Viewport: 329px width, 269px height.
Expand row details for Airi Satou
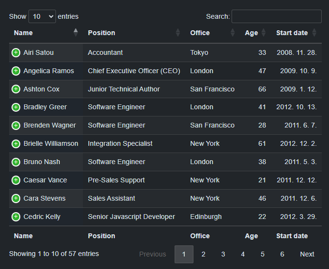click(x=16, y=52)
